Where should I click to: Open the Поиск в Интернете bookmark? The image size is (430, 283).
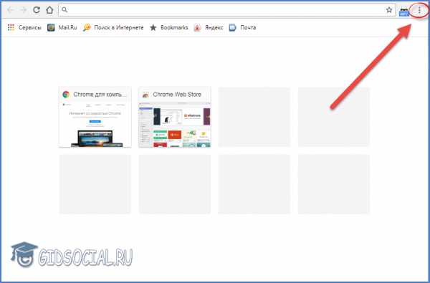click(113, 27)
